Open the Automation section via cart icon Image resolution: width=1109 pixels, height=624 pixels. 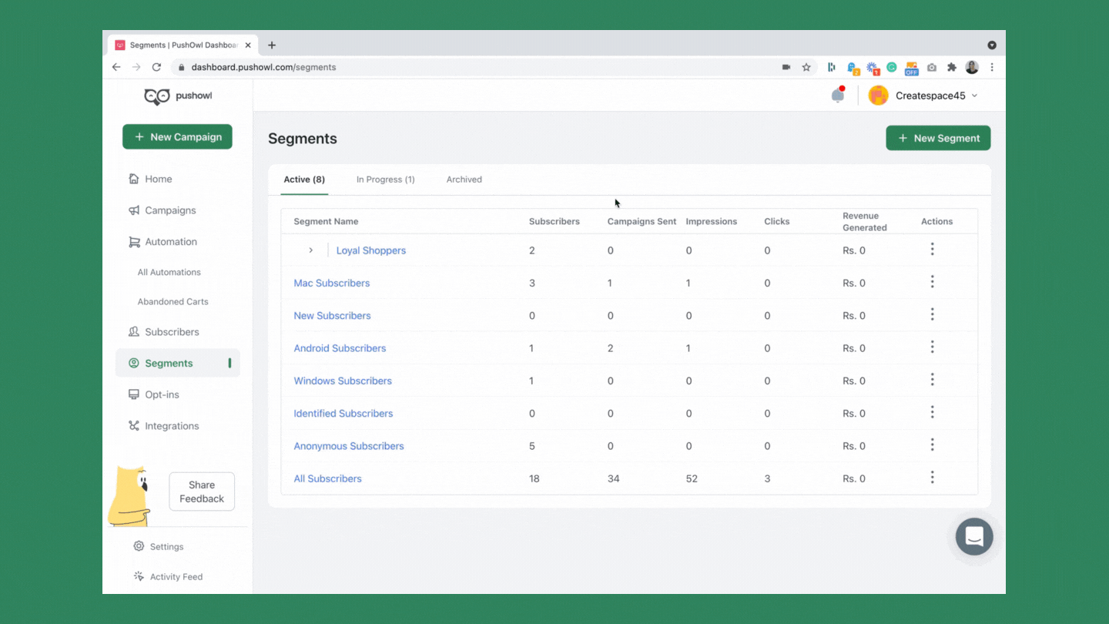tap(135, 241)
